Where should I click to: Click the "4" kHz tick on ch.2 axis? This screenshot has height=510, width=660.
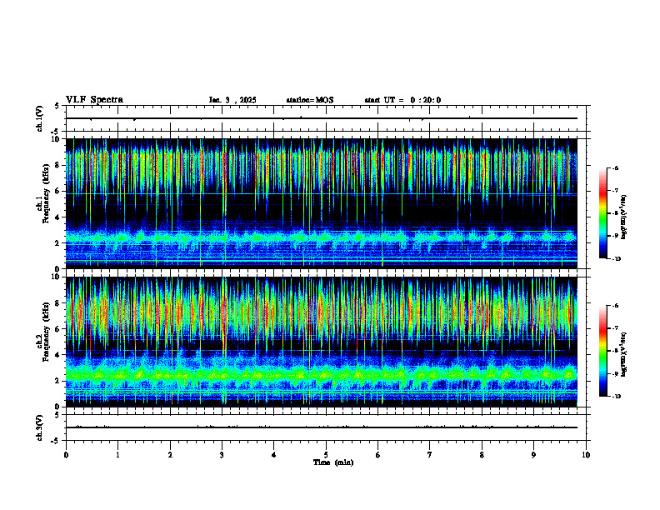pos(58,355)
